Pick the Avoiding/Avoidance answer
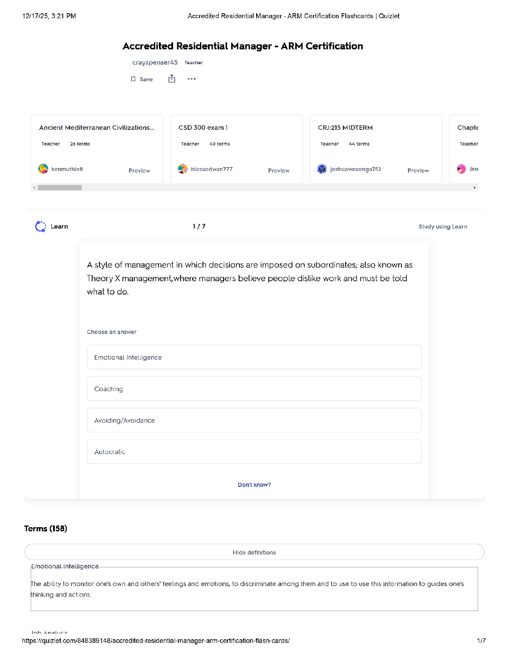508x657 pixels. point(254,420)
